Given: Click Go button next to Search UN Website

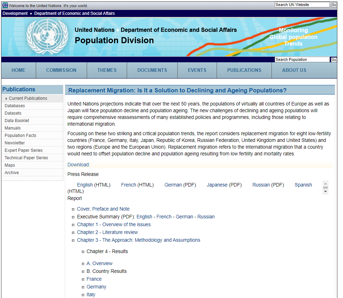Looking at the screenshot, I should [x=334, y=5].
